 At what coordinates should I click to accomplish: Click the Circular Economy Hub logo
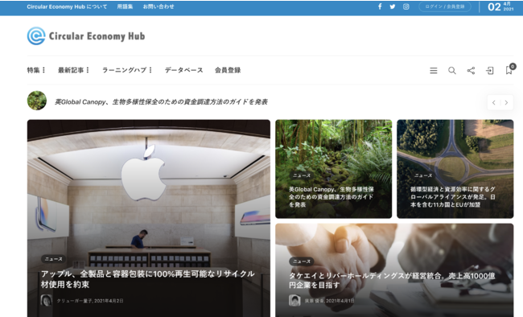pyautogui.click(x=86, y=36)
